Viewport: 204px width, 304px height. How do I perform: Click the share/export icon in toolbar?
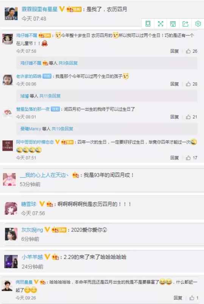185,24
